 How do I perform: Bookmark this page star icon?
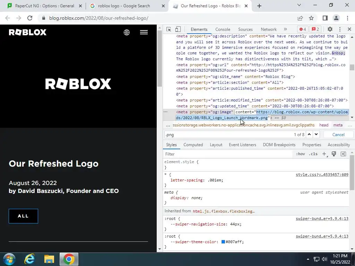point(311,18)
